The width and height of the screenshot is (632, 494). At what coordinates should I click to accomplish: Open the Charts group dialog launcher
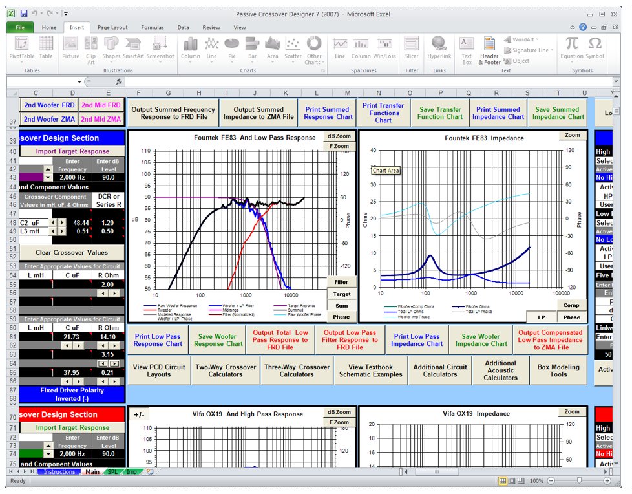[x=323, y=70]
